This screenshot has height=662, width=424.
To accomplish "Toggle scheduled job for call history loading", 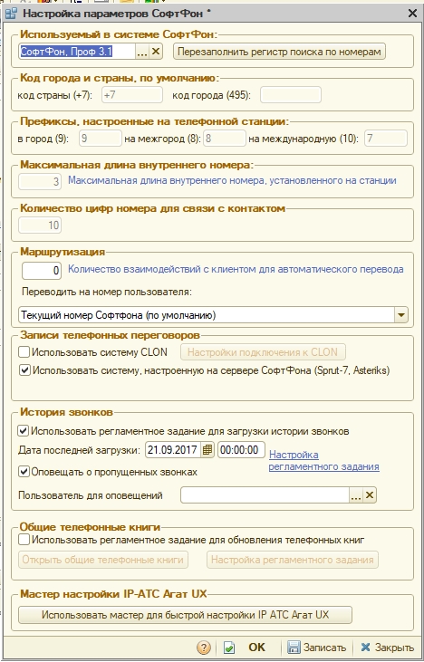I will pos(24,431).
